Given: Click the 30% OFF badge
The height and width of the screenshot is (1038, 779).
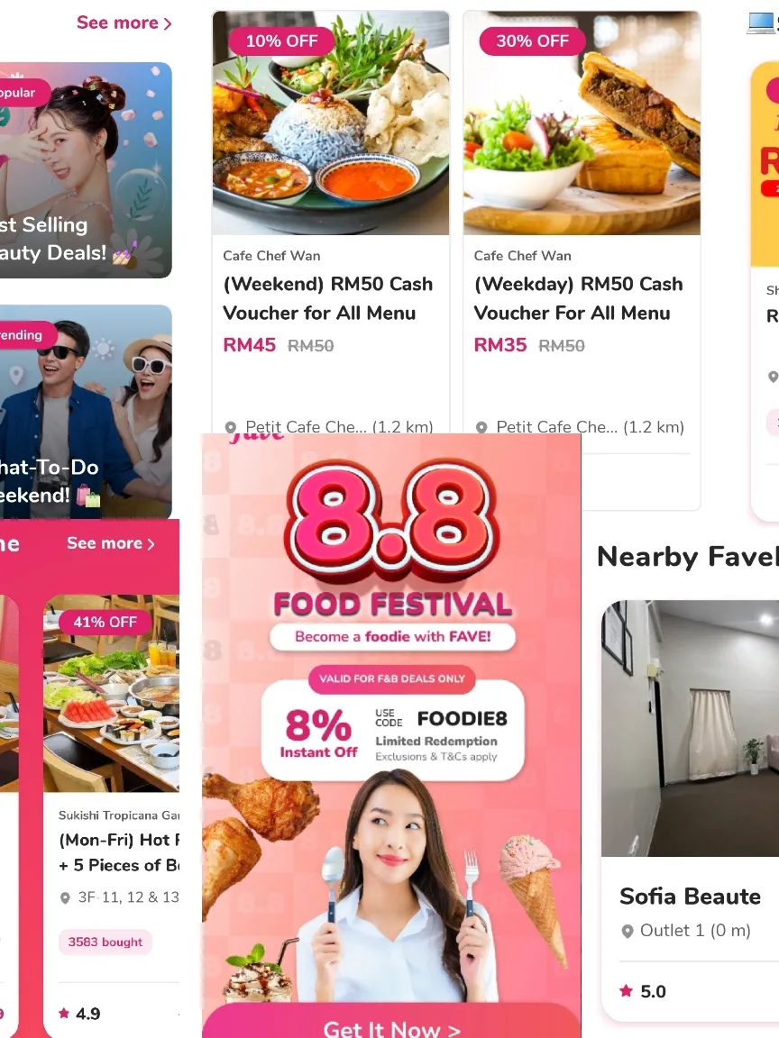Looking at the screenshot, I should pyautogui.click(x=533, y=41).
